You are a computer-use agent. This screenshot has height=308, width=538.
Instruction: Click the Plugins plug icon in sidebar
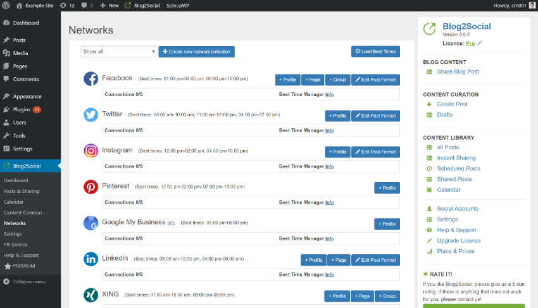point(6,109)
